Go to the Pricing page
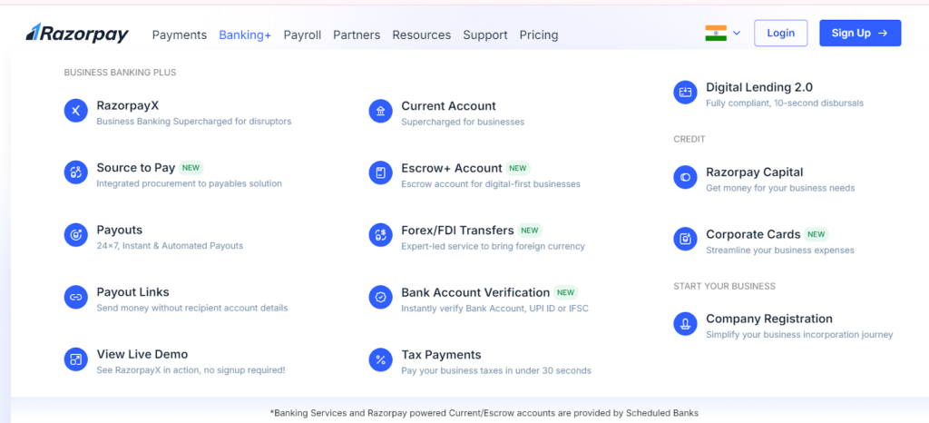This screenshot has width=929, height=423. 539,35
